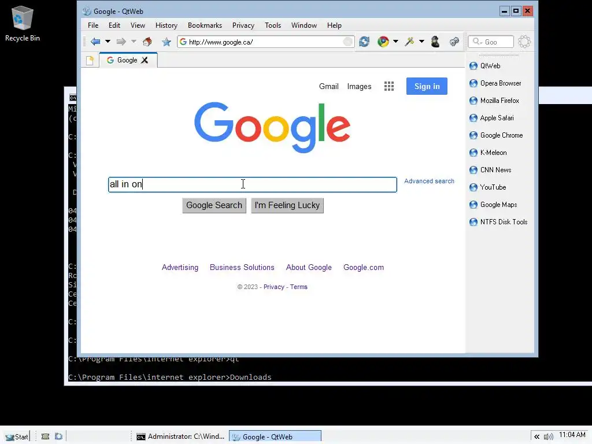
Task: Open the Privacy menu
Action: [243, 25]
